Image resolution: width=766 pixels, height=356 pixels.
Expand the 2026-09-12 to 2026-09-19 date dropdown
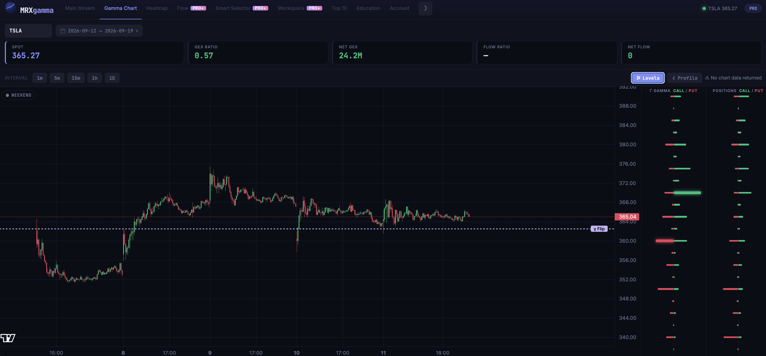click(x=99, y=31)
